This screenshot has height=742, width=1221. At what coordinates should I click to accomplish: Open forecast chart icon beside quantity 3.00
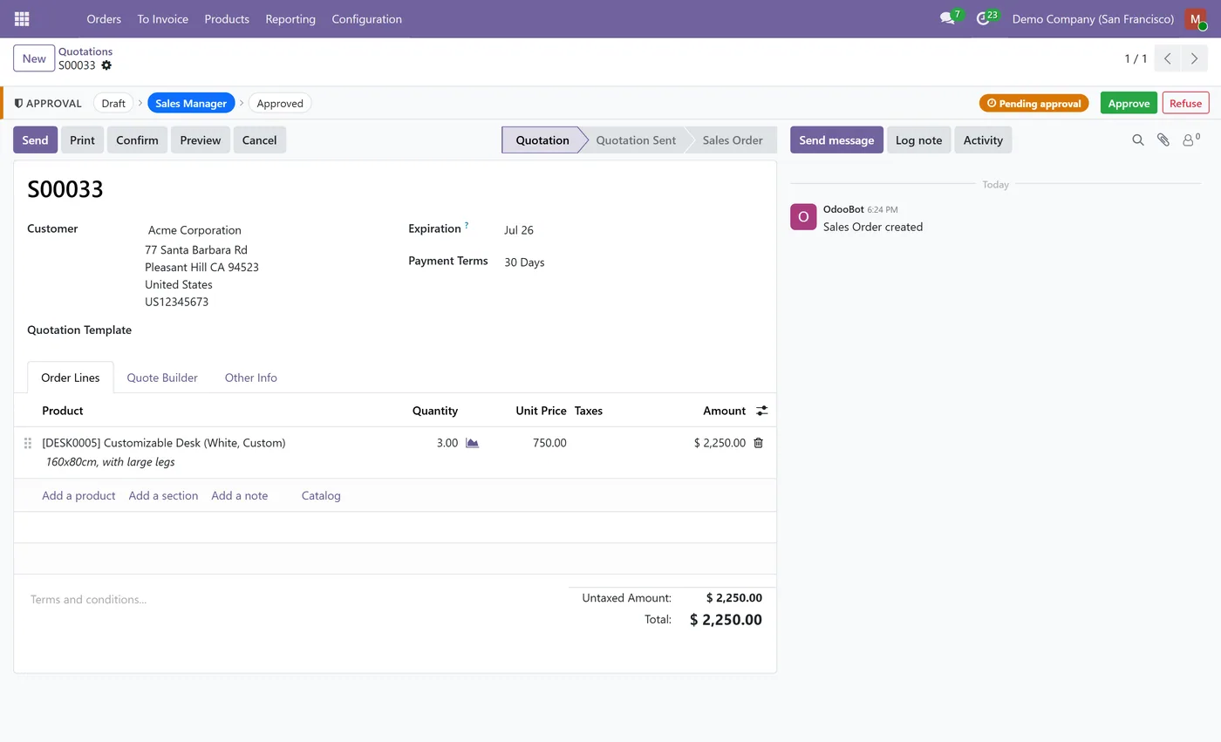tap(472, 443)
